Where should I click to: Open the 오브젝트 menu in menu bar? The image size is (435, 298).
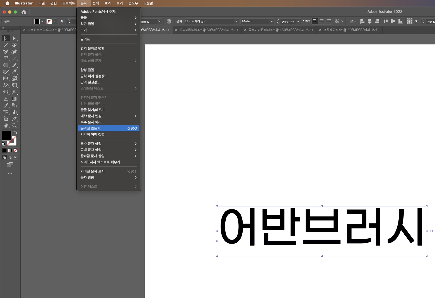[69, 3]
